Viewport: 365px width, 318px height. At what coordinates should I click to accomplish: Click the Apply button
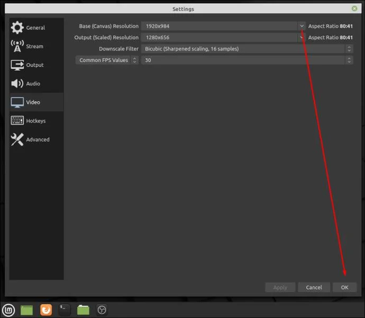[280, 287]
